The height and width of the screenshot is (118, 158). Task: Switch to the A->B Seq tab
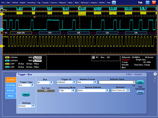[x=11, y=85]
